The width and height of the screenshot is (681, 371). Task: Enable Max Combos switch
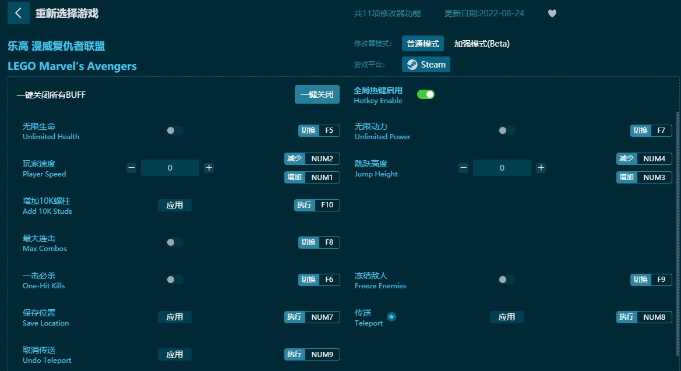[175, 242]
